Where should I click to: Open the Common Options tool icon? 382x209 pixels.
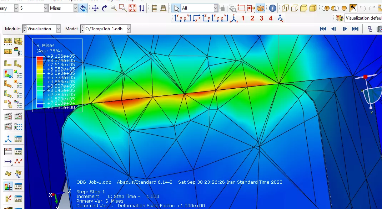pyautogui.click(x=18, y=52)
